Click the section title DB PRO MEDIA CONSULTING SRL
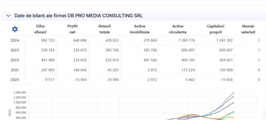Viewport: 266px width, 120px height. 78,16
